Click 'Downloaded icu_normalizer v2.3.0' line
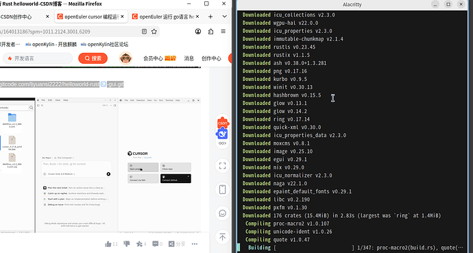This screenshot has height=253, width=473. pos(287,176)
